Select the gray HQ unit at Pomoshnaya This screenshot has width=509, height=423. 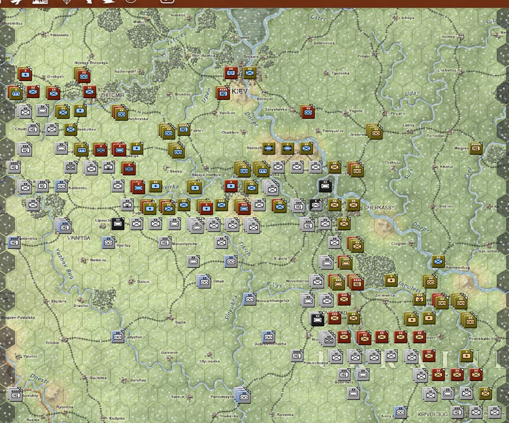pyautogui.click(x=297, y=356)
